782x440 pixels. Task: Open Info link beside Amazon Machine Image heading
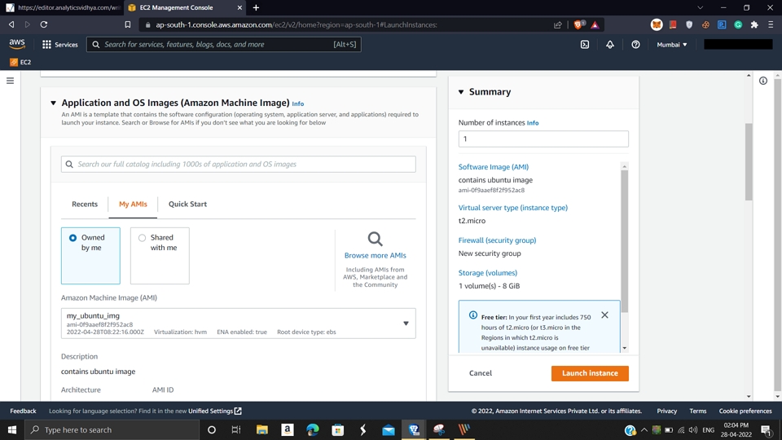coord(298,103)
